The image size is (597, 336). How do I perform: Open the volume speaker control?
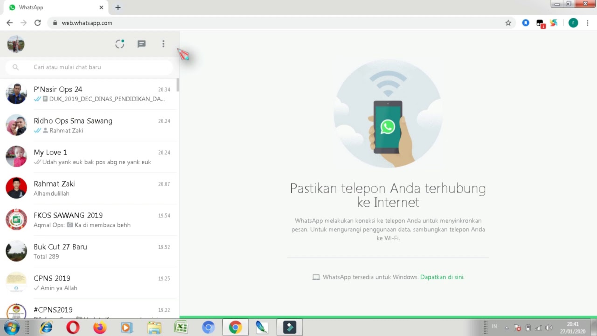[x=549, y=328]
